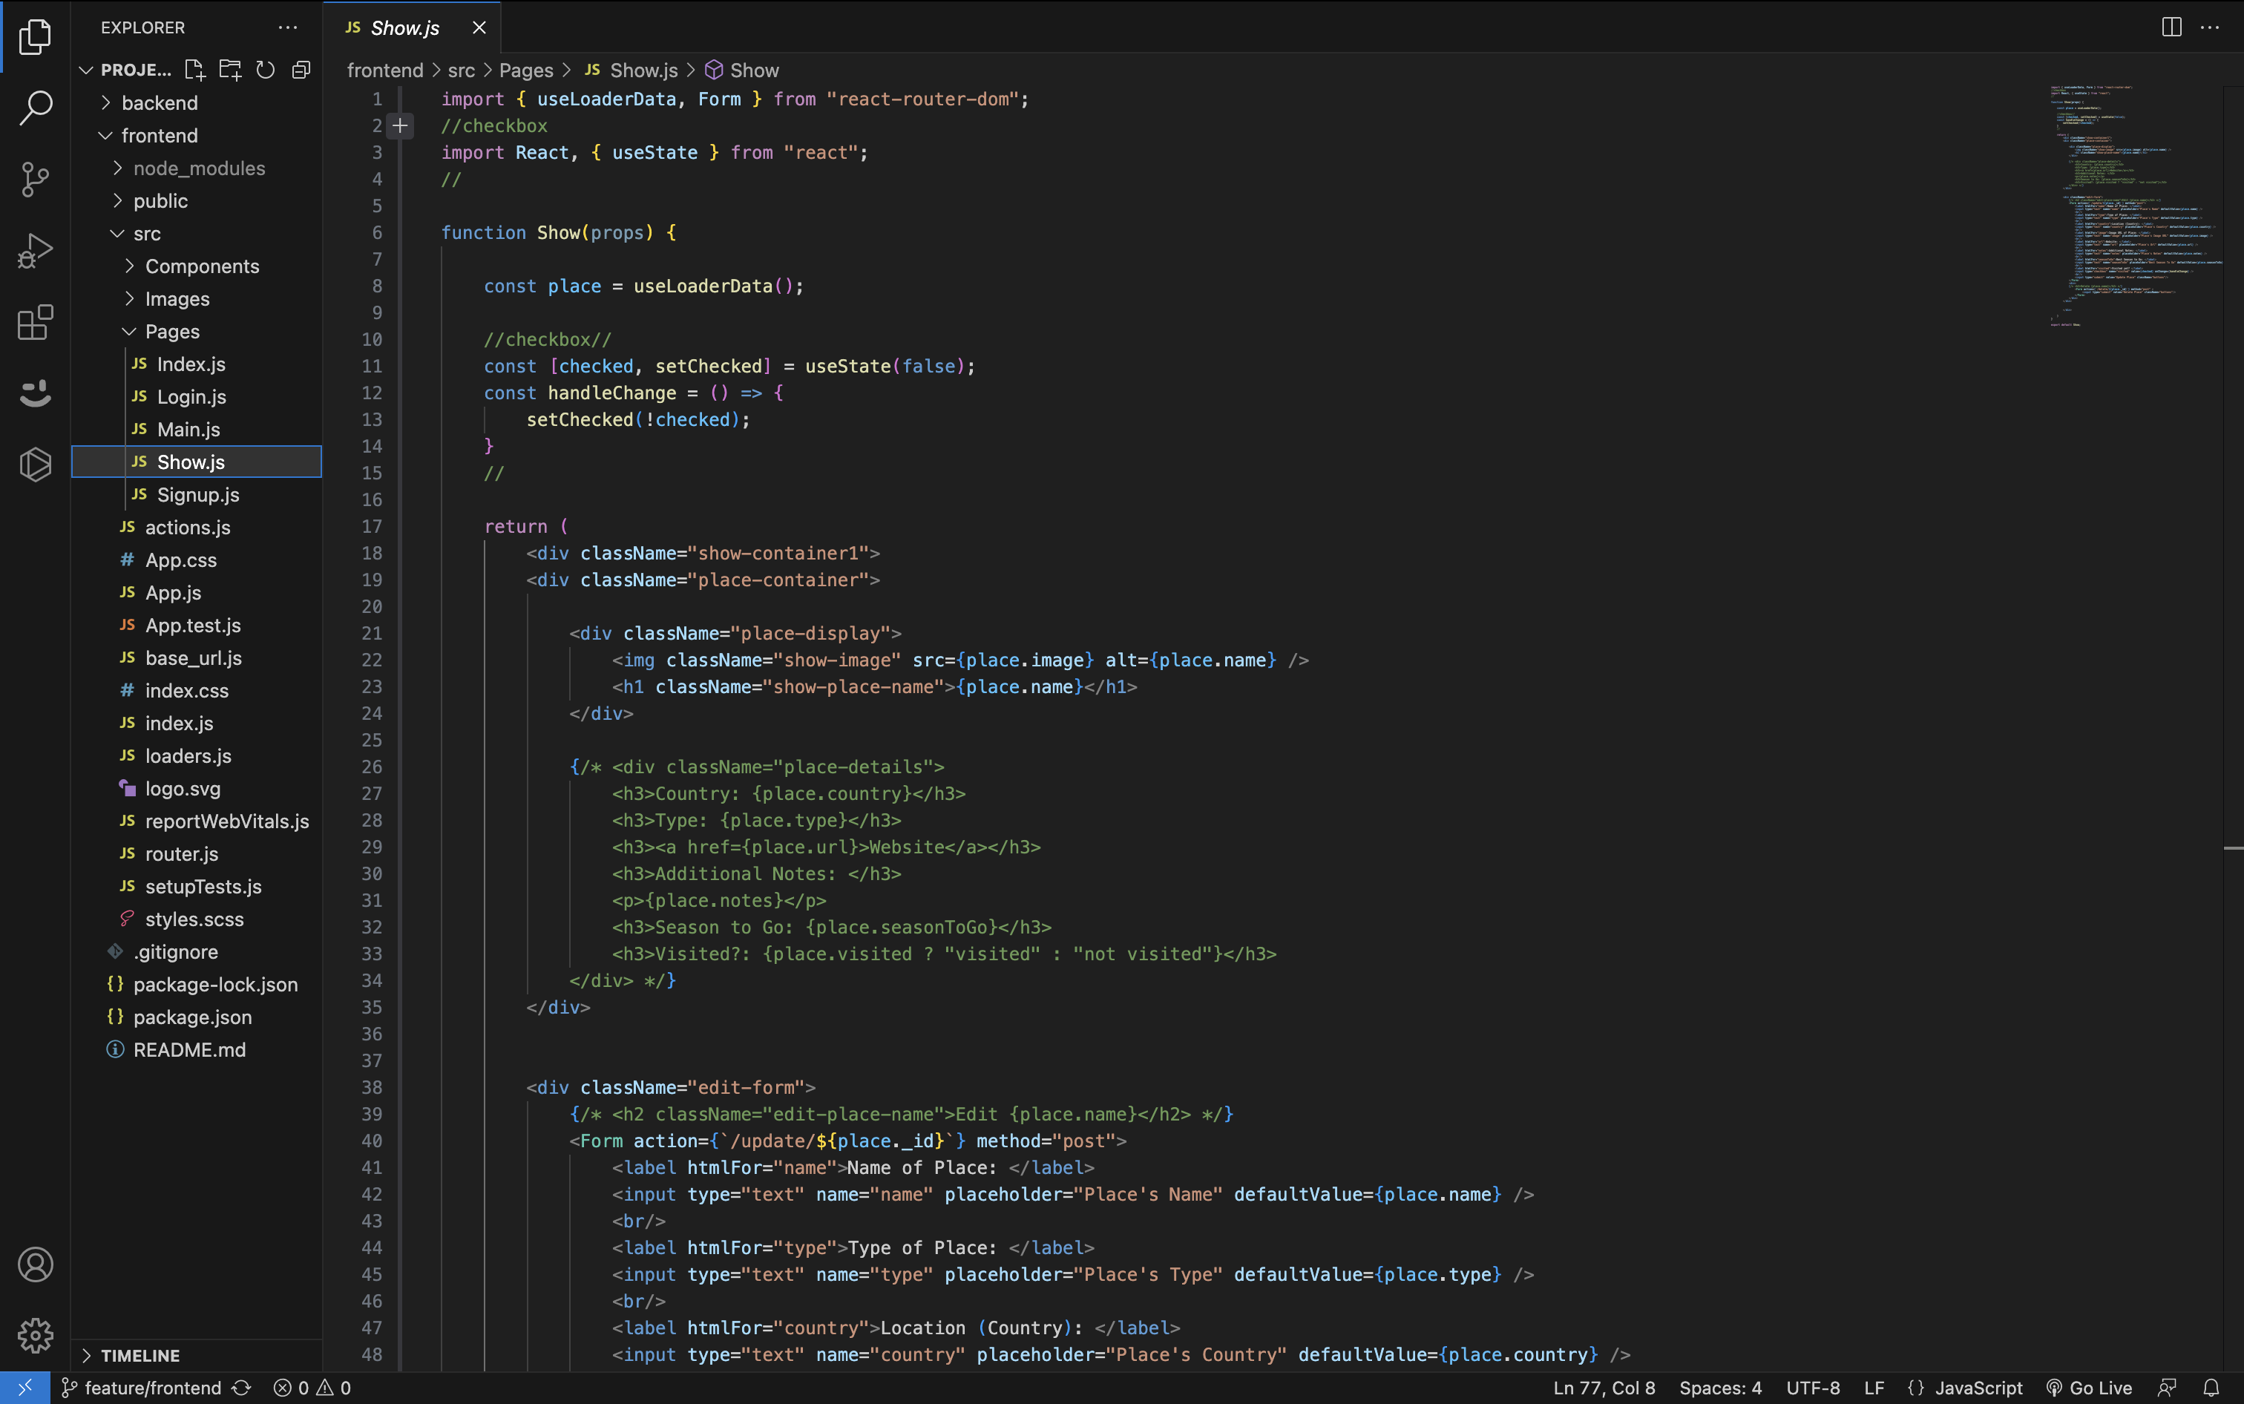This screenshot has height=1404, width=2244.
Task: Click the New Folder icon in Explorer
Action: [x=229, y=70]
